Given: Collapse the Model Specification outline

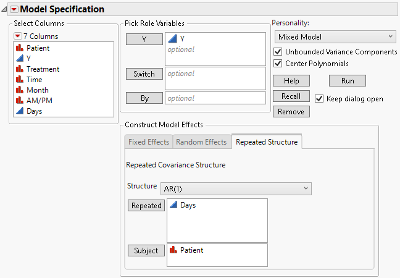Looking at the screenshot, I should [5, 9].
